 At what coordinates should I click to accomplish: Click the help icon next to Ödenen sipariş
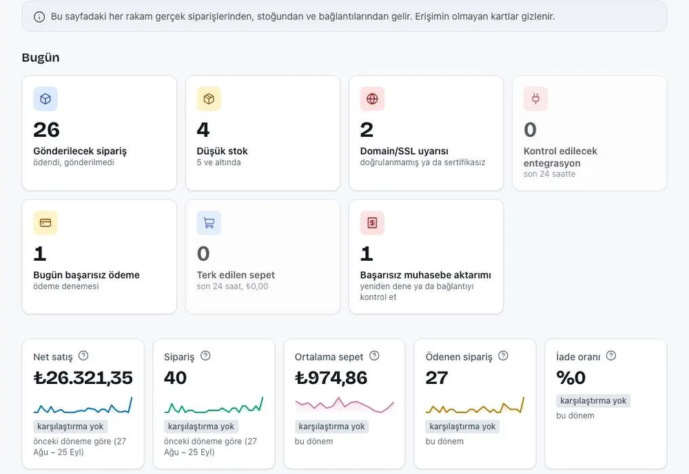(x=503, y=356)
